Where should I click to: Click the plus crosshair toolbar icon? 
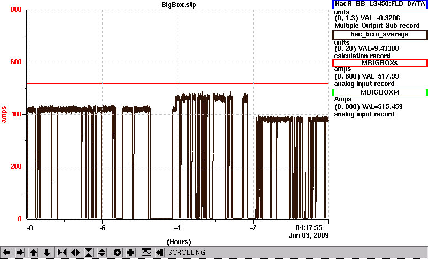131,253
